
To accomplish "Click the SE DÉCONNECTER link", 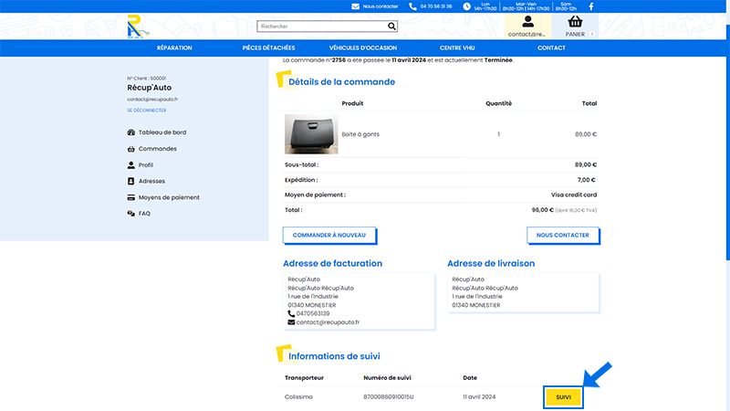I will (x=147, y=111).
